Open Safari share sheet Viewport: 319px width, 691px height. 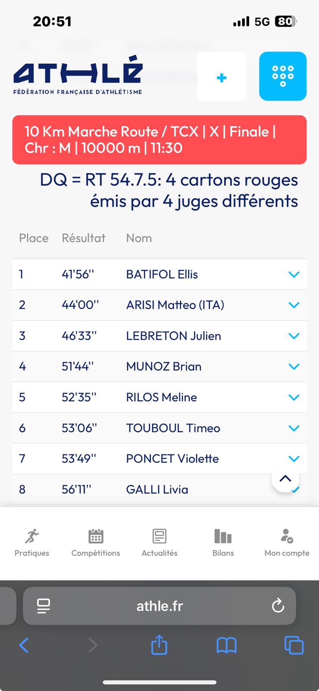click(x=159, y=645)
